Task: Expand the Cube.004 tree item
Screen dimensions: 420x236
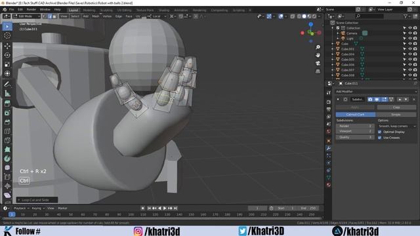Action: (333, 54)
